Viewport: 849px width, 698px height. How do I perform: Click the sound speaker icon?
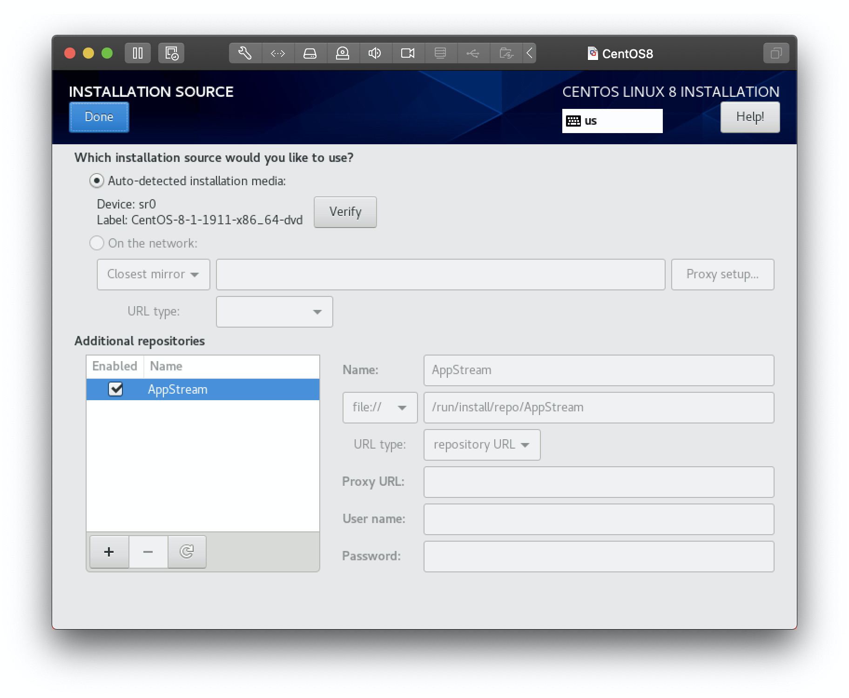point(375,53)
